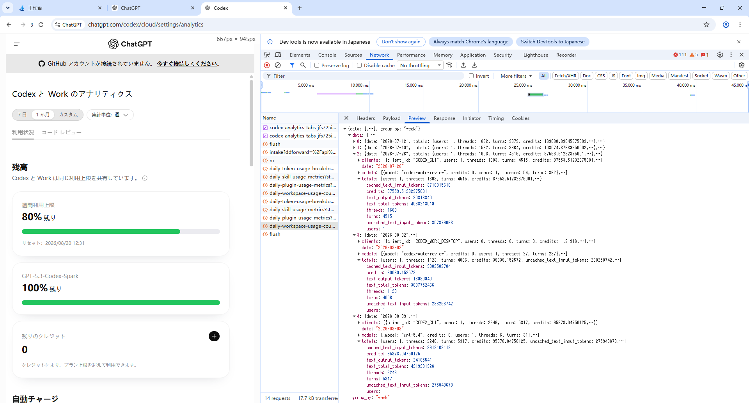Screen dimensions: 749x403
Task: Open the 集計単位: 週 dropdown
Action: pyautogui.click(x=110, y=115)
